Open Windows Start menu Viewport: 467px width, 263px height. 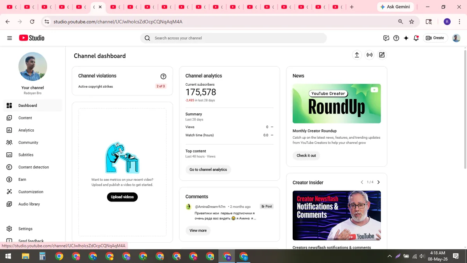tap(8, 256)
